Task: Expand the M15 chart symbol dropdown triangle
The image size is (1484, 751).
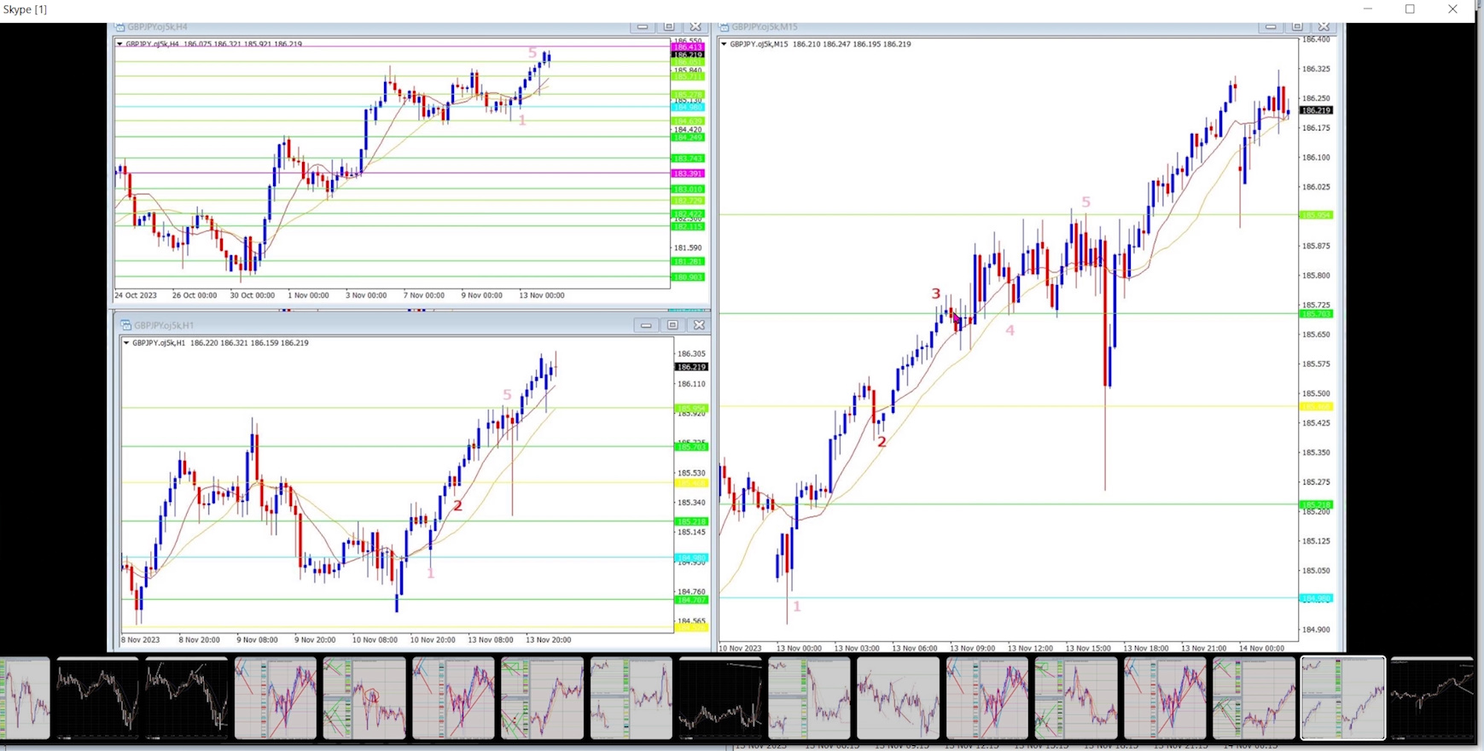Action: pos(724,44)
